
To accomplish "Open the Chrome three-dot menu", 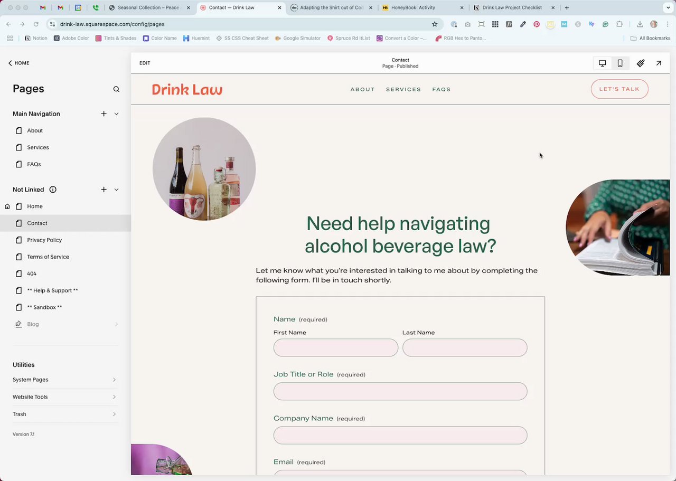I will [667, 24].
